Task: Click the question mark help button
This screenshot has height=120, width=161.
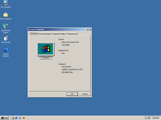Action: point(87,29)
